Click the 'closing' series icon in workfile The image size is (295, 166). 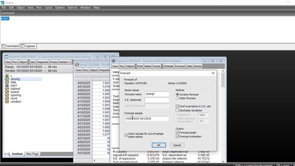[x=7, y=79]
